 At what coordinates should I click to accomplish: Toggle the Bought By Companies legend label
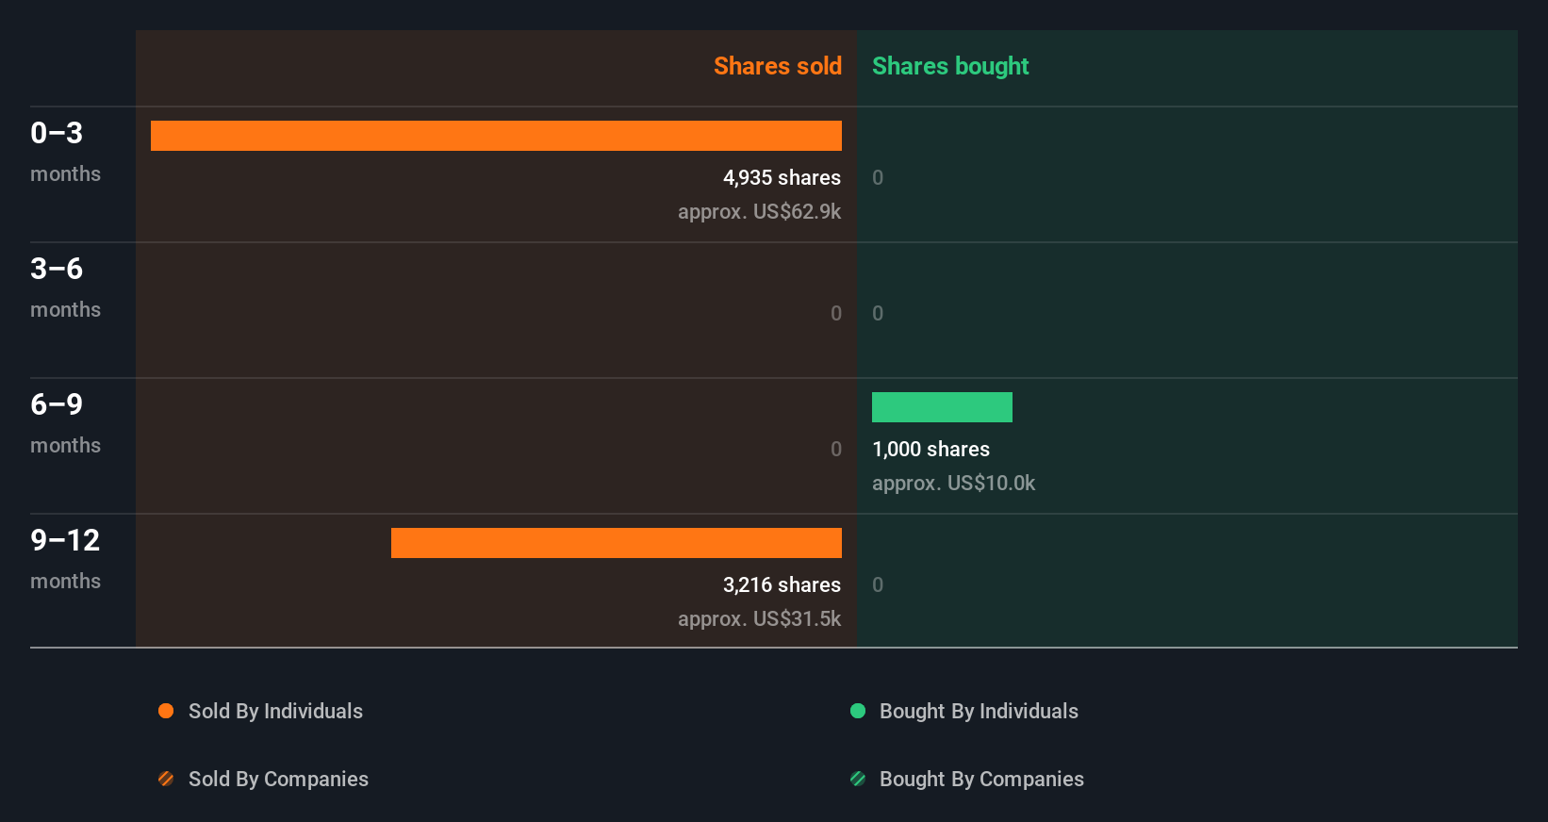pos(981,779)
